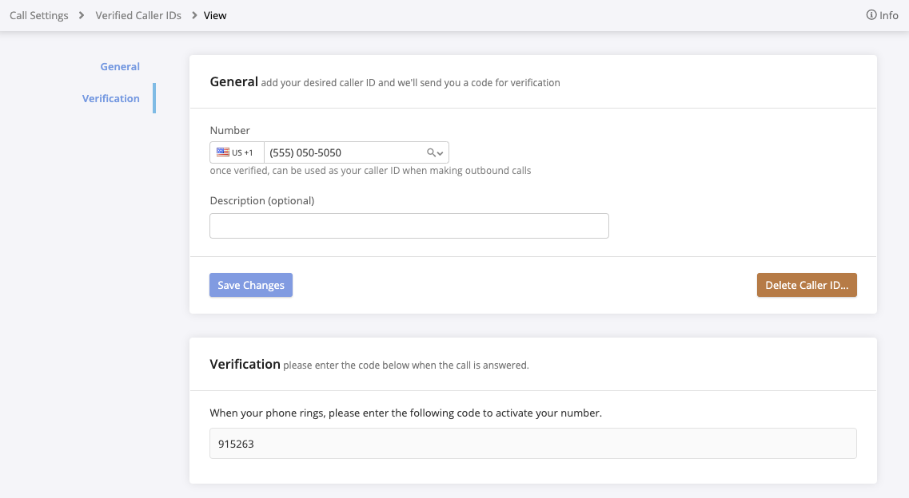Click the General panel header
This screenshot has width=909, height=498.
pyautogui.click(x=233, y=81)
